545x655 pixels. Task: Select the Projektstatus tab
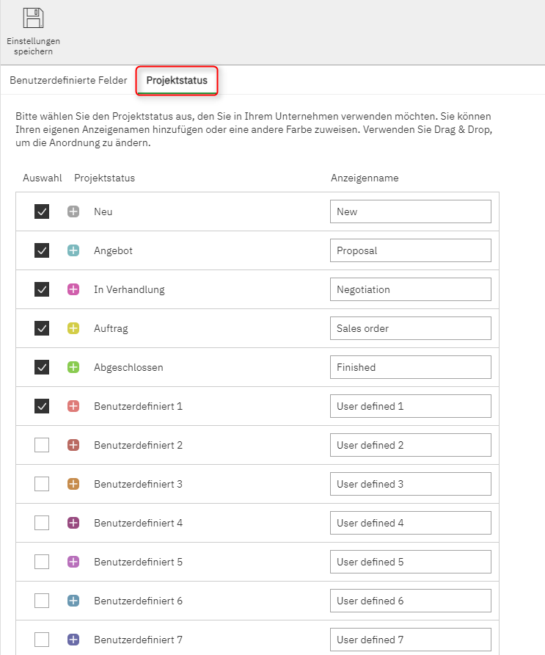177,80
